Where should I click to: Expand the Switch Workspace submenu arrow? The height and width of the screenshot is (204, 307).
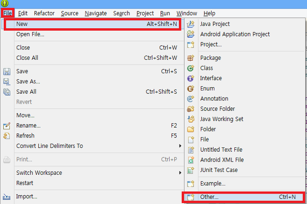(x=180, y=173)
